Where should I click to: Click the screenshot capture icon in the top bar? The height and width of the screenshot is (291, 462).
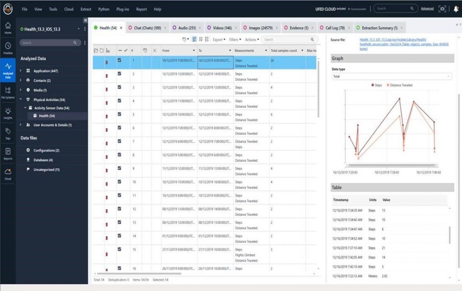(443, 9)
